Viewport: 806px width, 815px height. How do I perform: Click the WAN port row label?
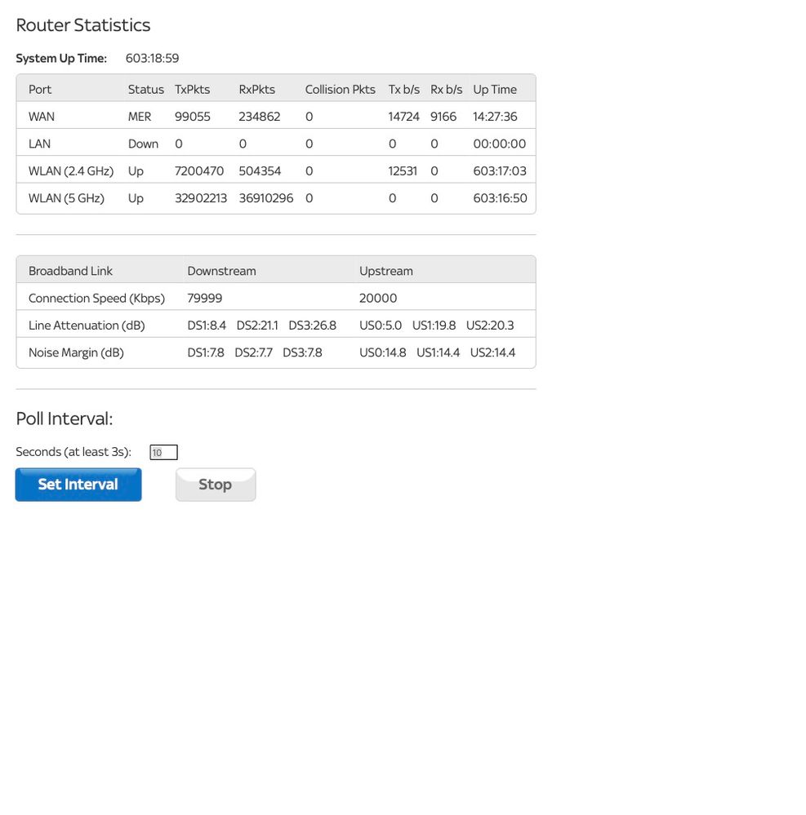point(42,117)
